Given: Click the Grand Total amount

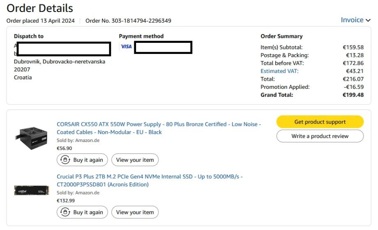Looking at the screenshot, I should click(353, 95).
